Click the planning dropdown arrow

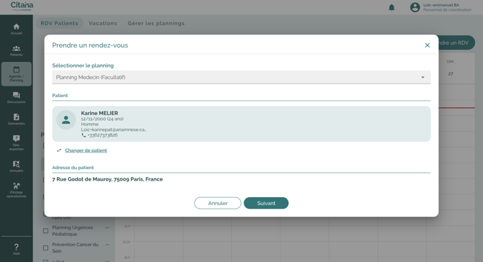[x=423, y=78]
